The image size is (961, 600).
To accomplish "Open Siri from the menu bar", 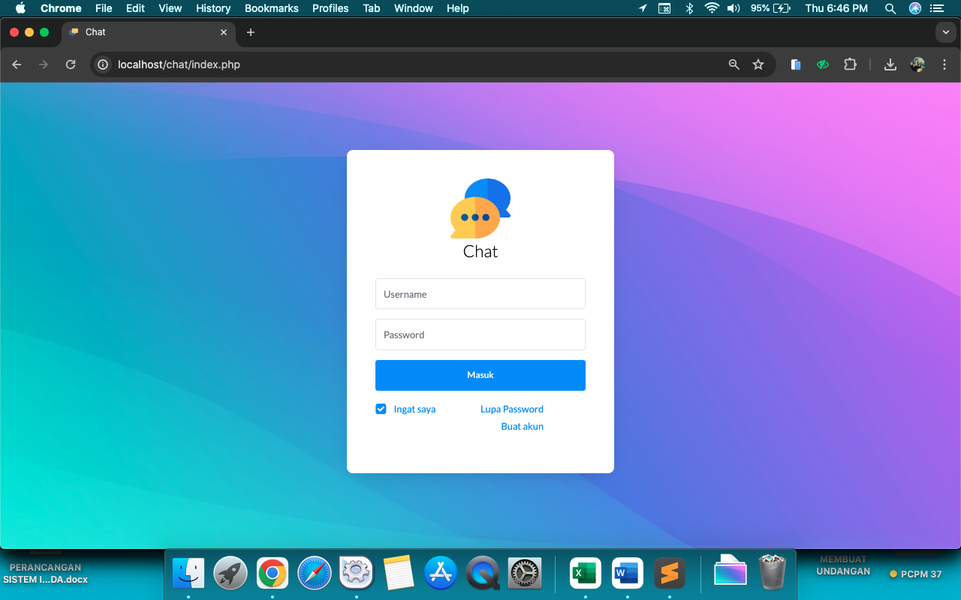I will (915, 8).
